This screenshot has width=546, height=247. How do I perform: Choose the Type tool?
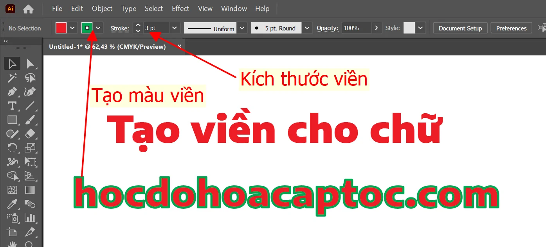pyautogui.click(x=12, y=106)
